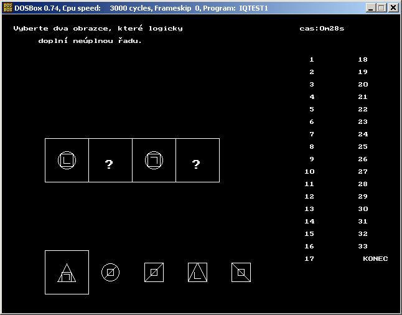Open question number 18
This screenshot has width=402, height=315.
pyautogui.click(x=363, y=60)
